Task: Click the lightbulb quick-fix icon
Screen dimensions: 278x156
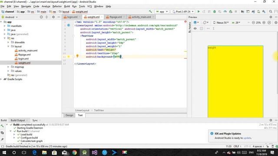Action: [x=77, y=56]
